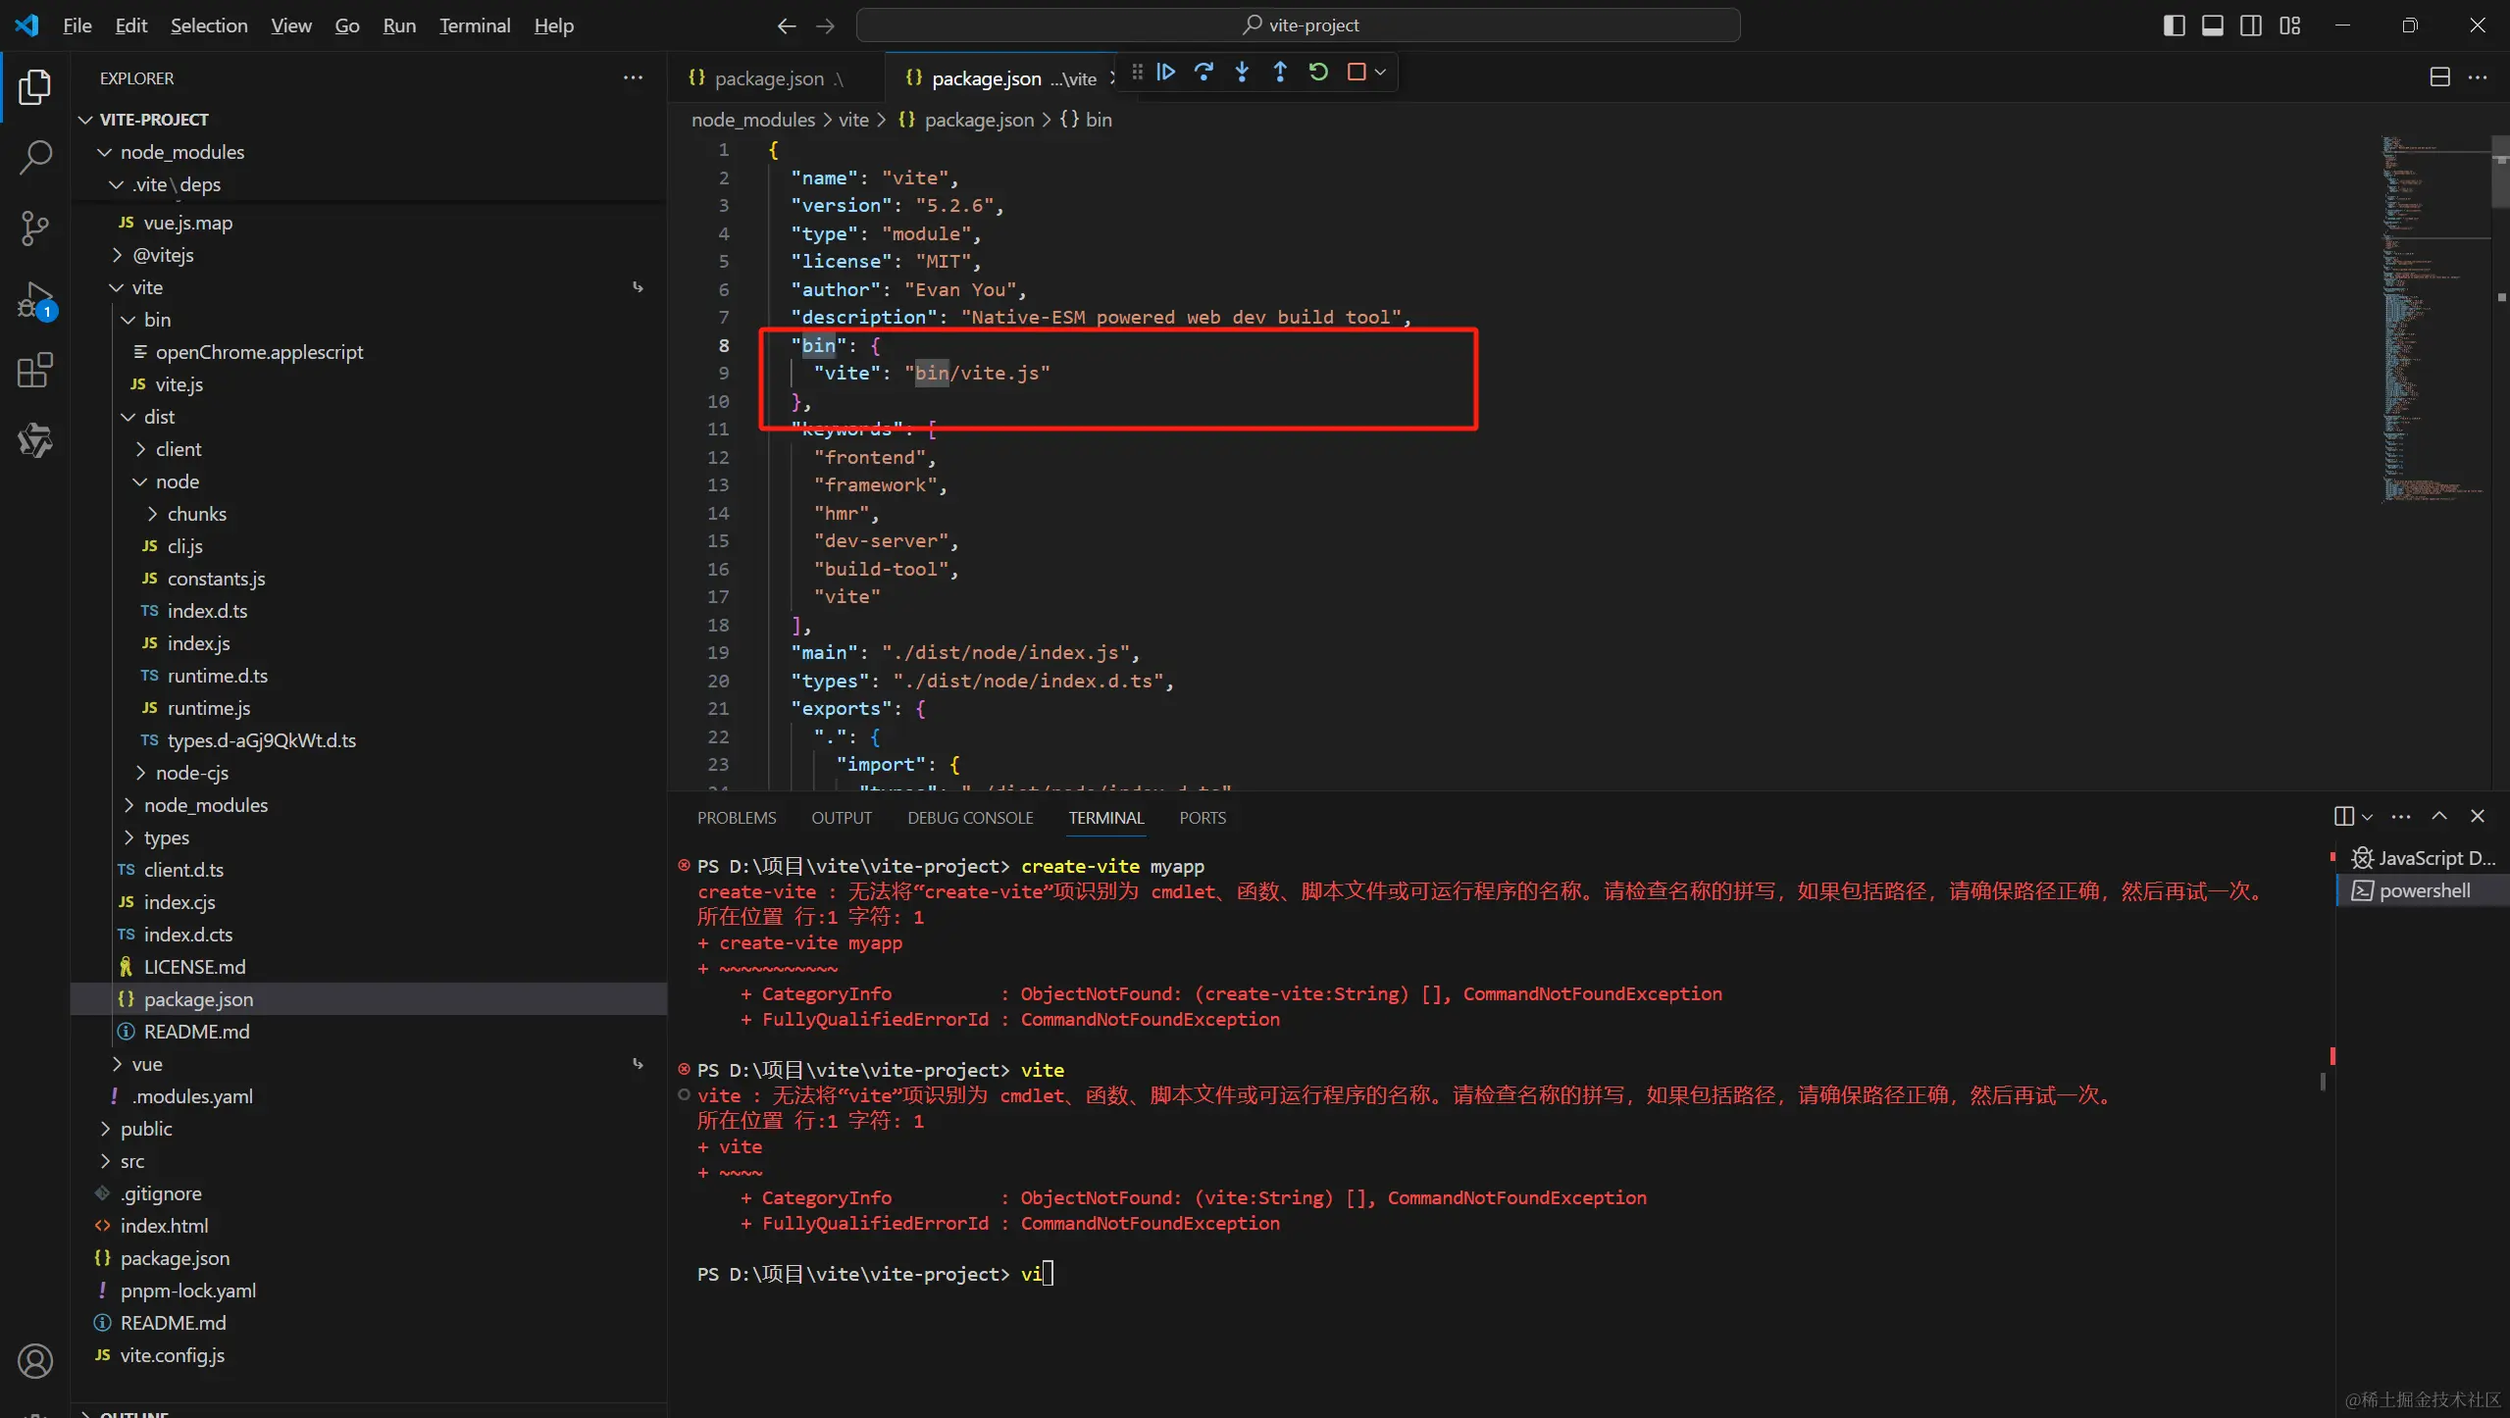Open the Run and Debug view
The width and height of the screenshot is (2510, 1418).
point(35,299)
